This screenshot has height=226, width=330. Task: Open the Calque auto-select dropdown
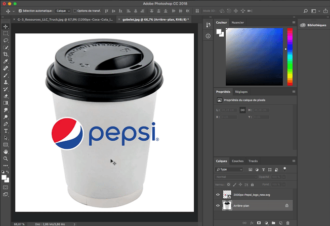63,11
